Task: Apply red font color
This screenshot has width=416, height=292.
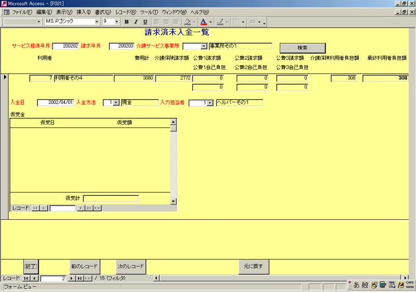Action: [204, 22]
